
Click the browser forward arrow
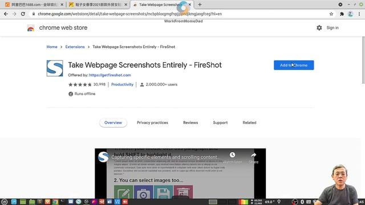pos(14,14)
